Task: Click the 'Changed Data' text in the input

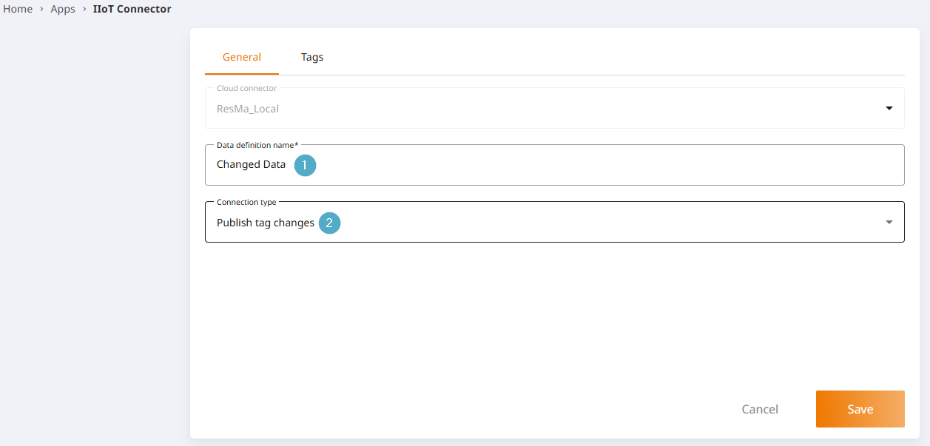Action: coord(251,164)
